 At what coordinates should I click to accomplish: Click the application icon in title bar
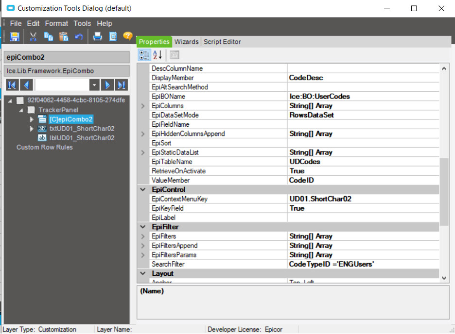10,8
